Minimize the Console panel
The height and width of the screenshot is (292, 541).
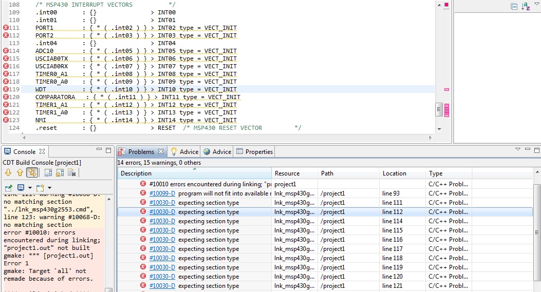point(99,150)
